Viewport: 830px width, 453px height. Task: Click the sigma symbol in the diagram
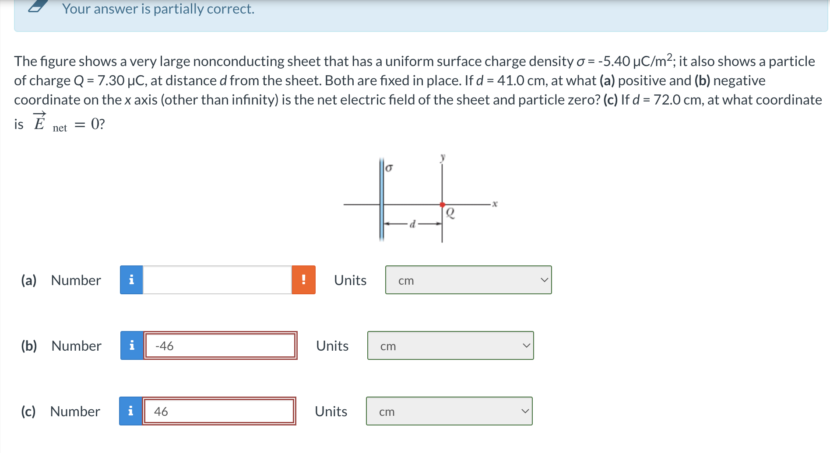point(389,167)
